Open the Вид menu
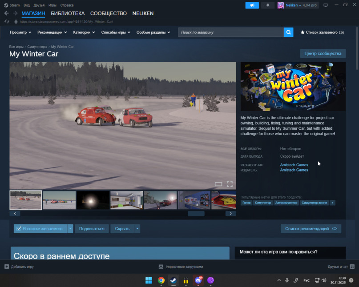Image resolution: width=359 pixels, height=287 pixels. click(x=27, y=5)
